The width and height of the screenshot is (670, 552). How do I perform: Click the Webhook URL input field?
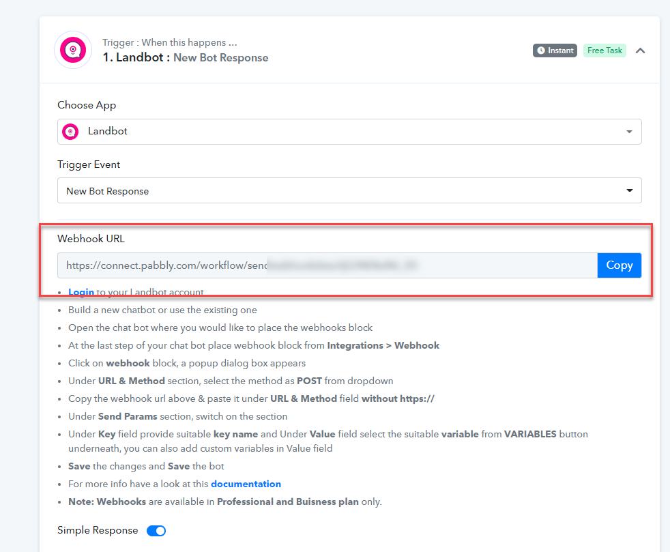click(327, 265)
